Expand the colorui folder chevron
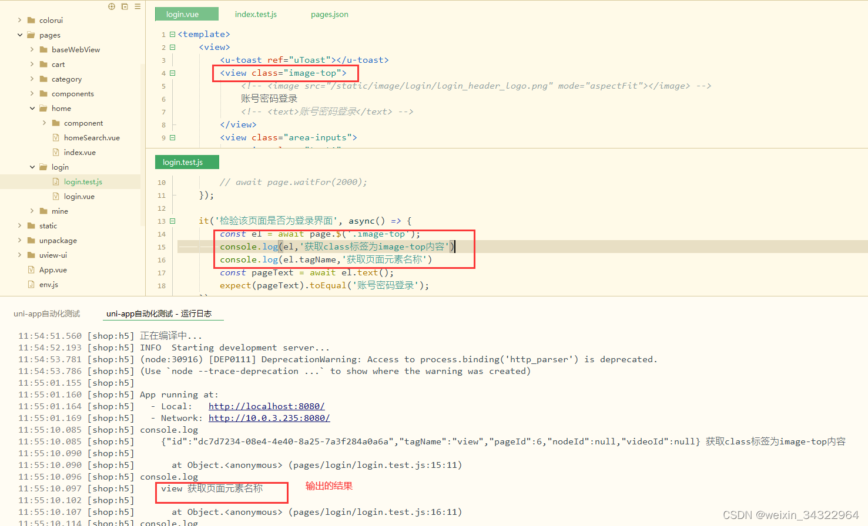The image size is (868, 526). (19, 20)
